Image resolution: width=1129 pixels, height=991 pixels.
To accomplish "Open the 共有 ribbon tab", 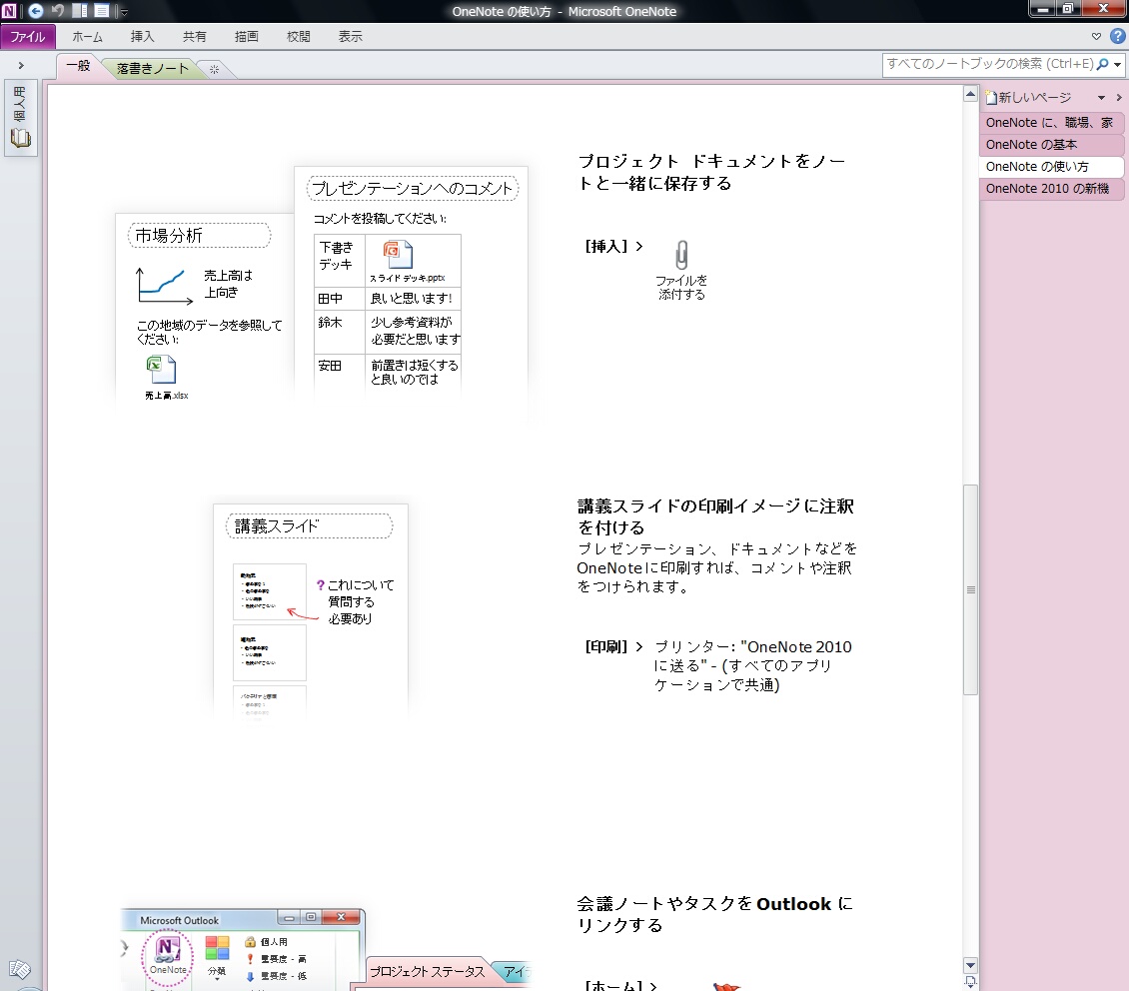I will tap(194, 37).
